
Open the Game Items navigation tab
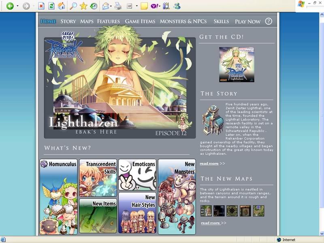[x=140, y=21]
